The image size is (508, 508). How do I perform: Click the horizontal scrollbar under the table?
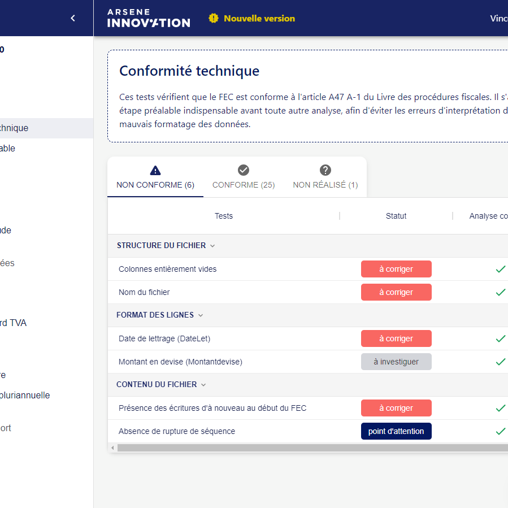coord(311,448)
